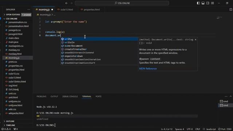Screen dimensions: 233x131
Task: Switch to morning.js editor tab
Action: coord(44,9)
